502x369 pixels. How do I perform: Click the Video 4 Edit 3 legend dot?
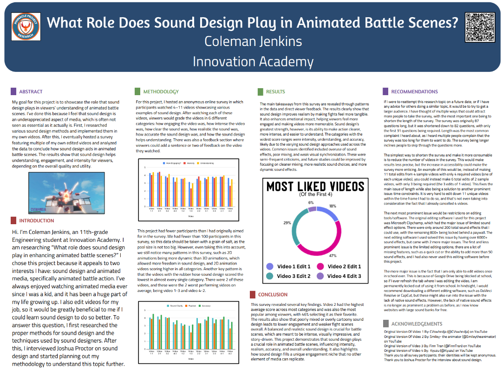point(320,276)
